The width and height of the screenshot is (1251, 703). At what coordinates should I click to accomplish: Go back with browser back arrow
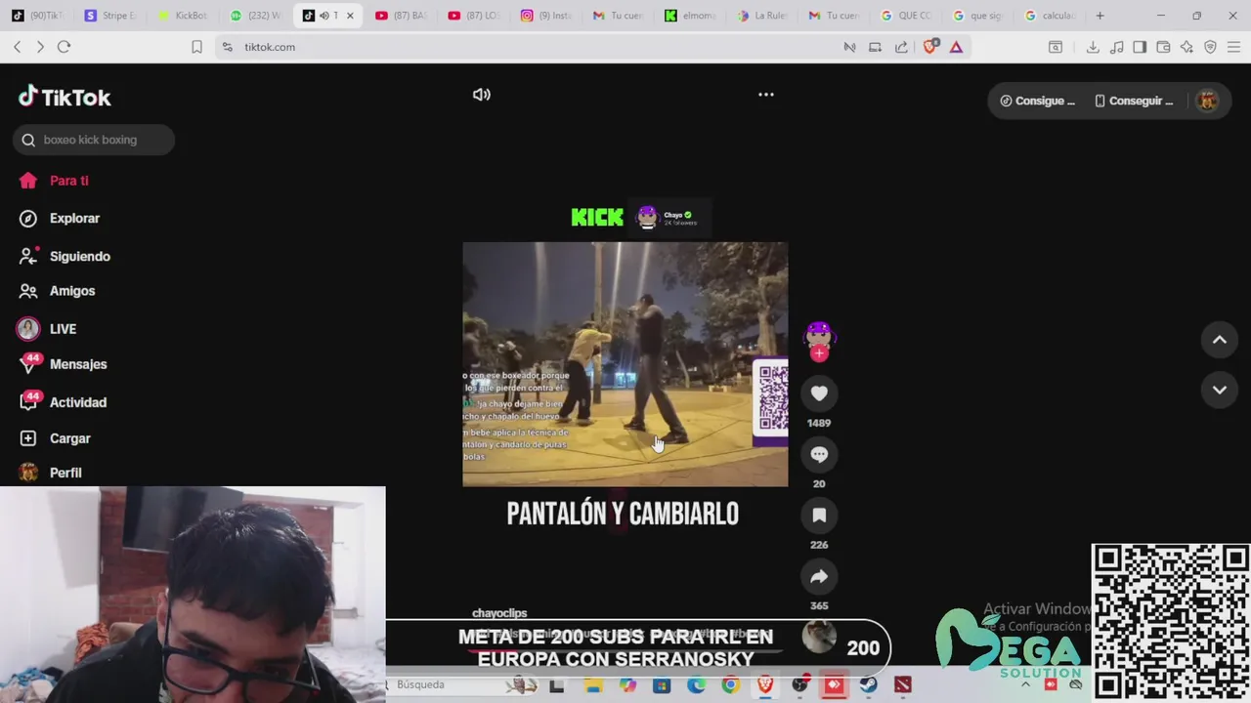click(x=18, y=47)
